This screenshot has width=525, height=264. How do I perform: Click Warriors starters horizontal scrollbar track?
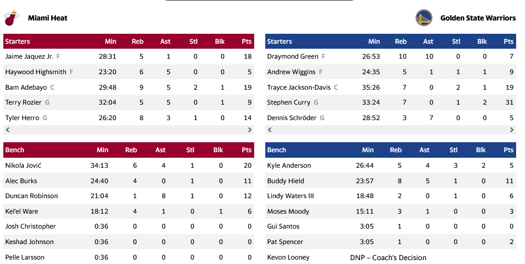(x=391, y=130)
